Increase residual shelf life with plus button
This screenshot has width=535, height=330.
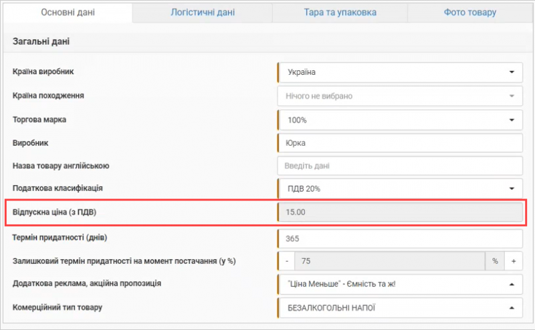pyautogui.click(x=514, y=261)
